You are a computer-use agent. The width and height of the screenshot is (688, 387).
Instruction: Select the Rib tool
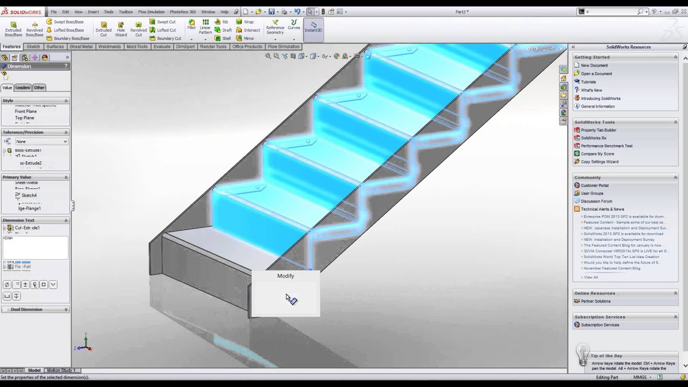(221, 22)
